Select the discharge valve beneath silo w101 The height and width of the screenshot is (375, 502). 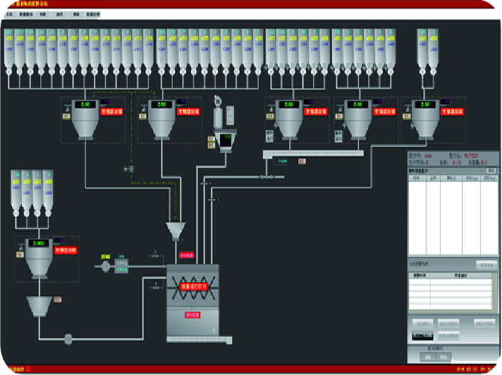(x=9, y=72)
